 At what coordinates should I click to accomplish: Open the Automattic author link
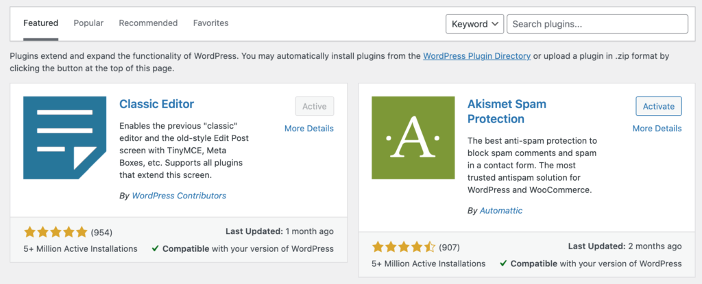pyautogui.click(x=500, y=211)
